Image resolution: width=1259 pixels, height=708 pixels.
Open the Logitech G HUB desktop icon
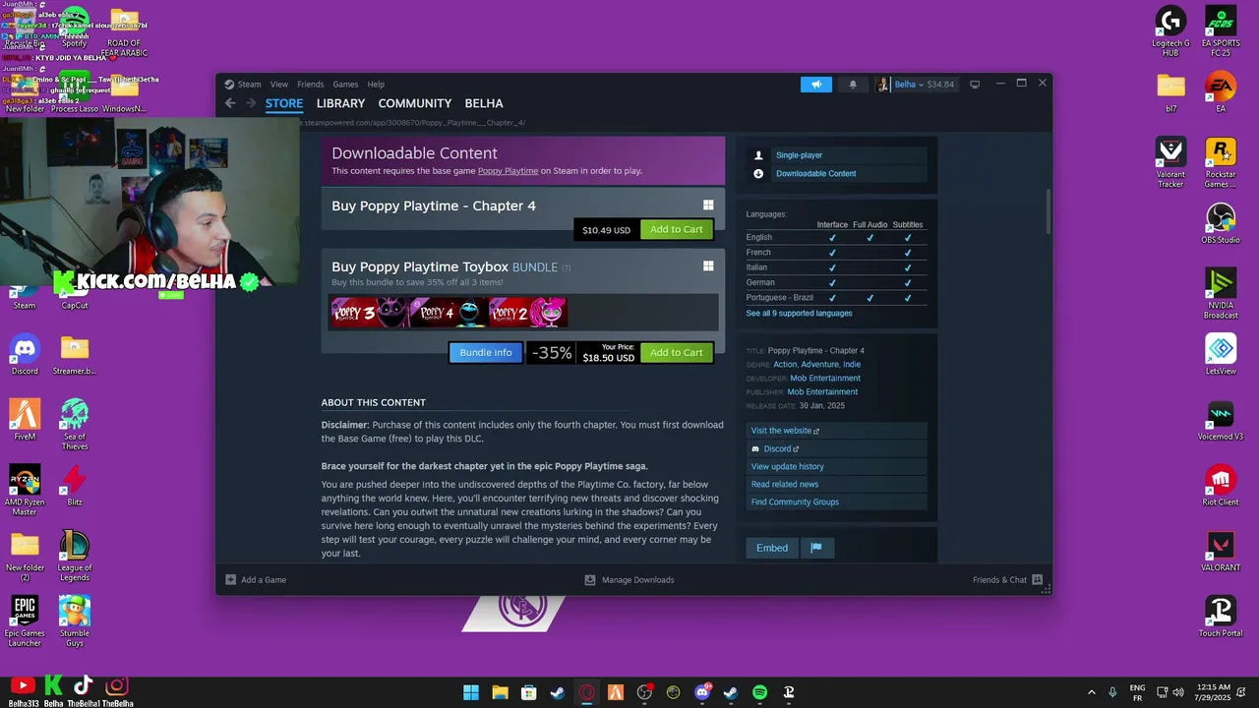click(x=1170, y=31)
